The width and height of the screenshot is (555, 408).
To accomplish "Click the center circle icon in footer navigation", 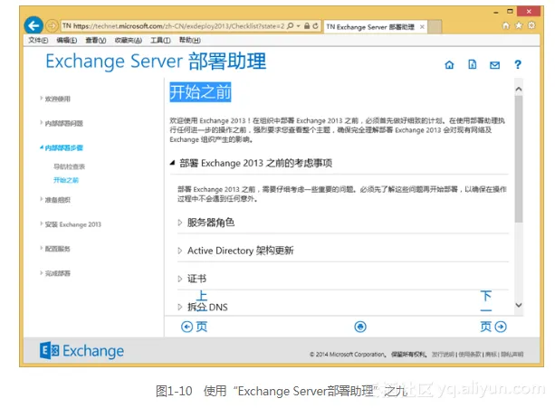I will [360, 327].
